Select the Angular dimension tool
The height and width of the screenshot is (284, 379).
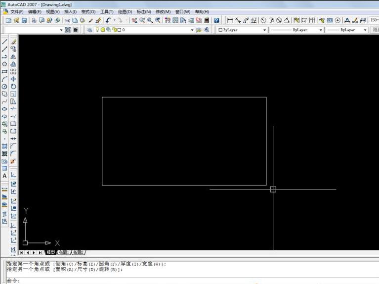click(287, 21)
